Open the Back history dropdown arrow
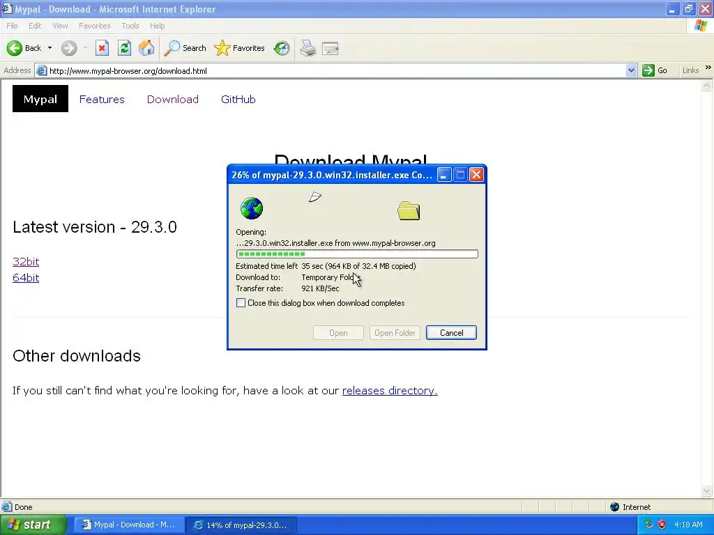Viewport: 714px width, 535px height. pyautogui.click(x=50, y=48)
